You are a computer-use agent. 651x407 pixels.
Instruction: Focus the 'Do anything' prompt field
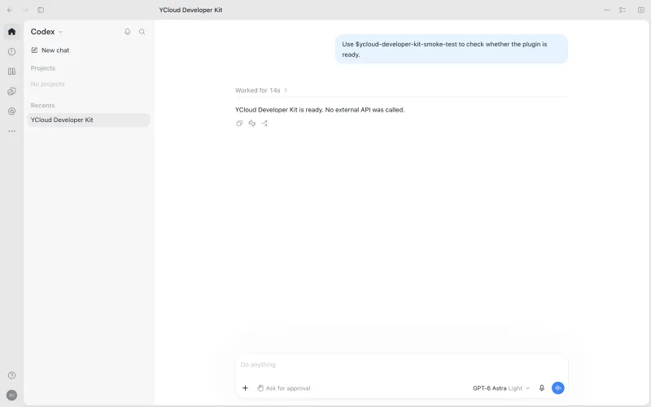401,365
